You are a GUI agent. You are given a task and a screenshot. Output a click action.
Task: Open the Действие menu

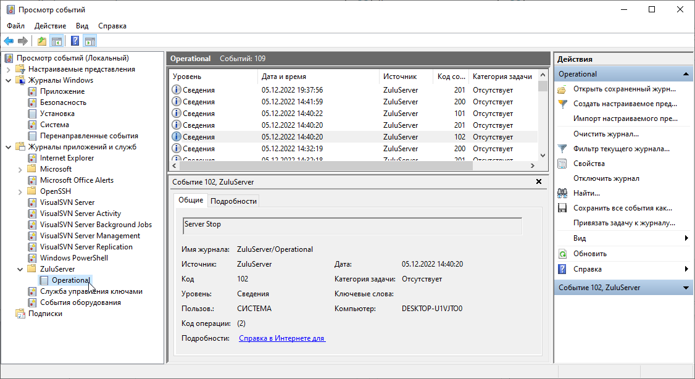50,26
